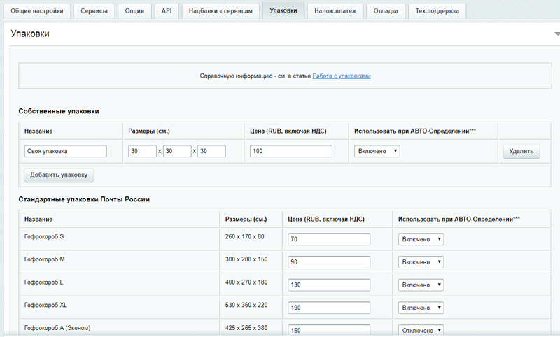Click the Гофрокороб M price field

tap(329, 262)
